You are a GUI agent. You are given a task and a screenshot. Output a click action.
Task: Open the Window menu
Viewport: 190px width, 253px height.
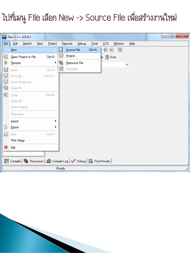pos(119,44)
